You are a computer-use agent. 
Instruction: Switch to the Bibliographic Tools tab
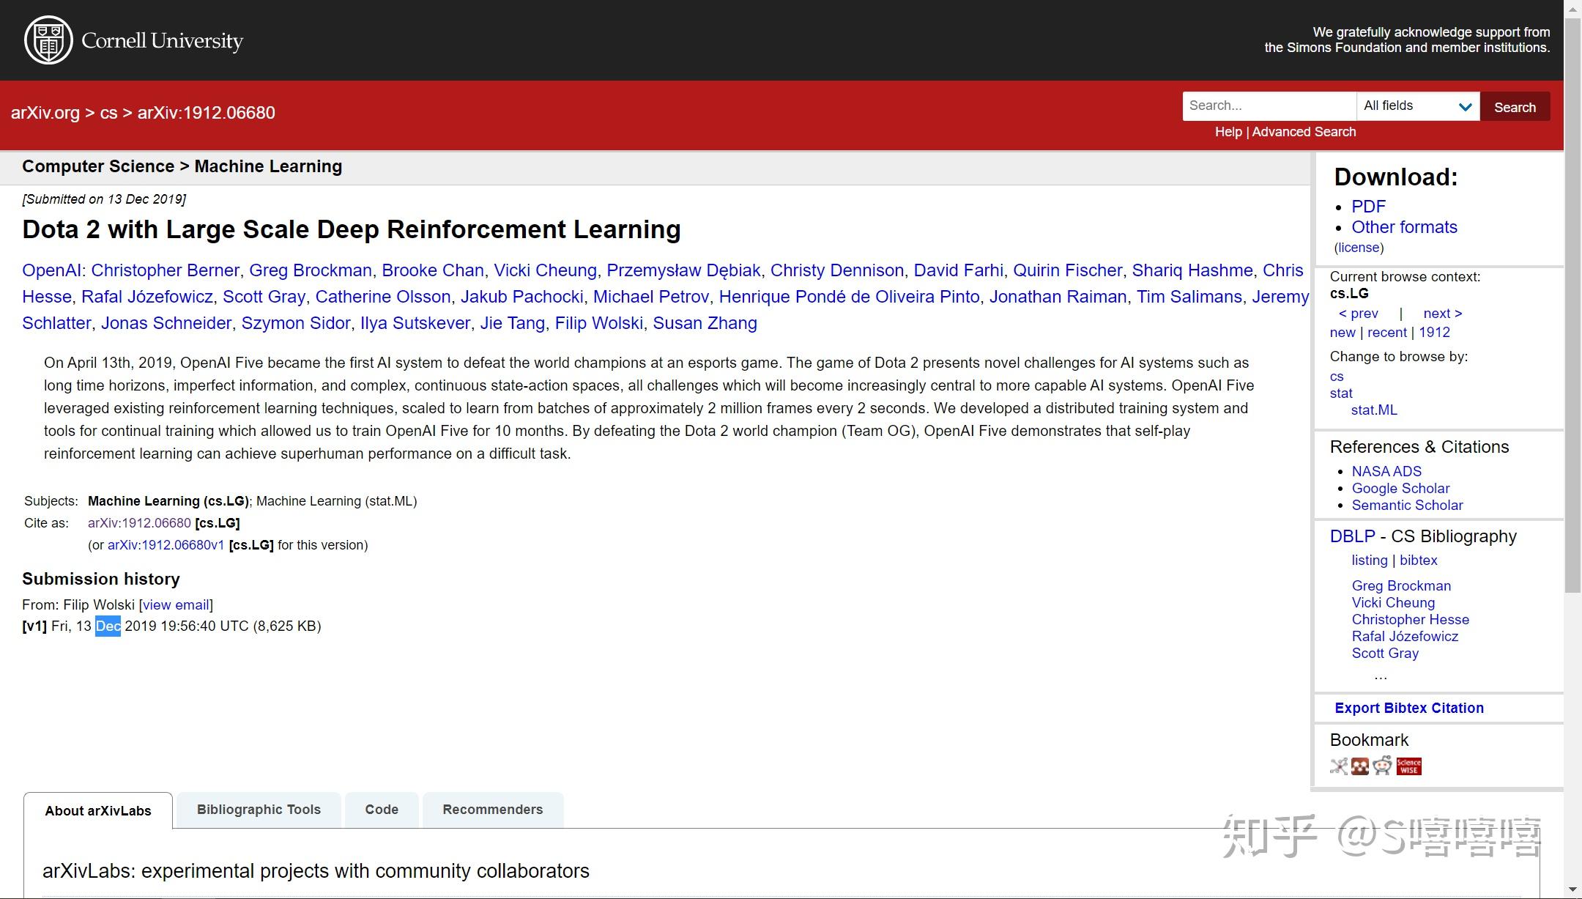tap(259, 810)
